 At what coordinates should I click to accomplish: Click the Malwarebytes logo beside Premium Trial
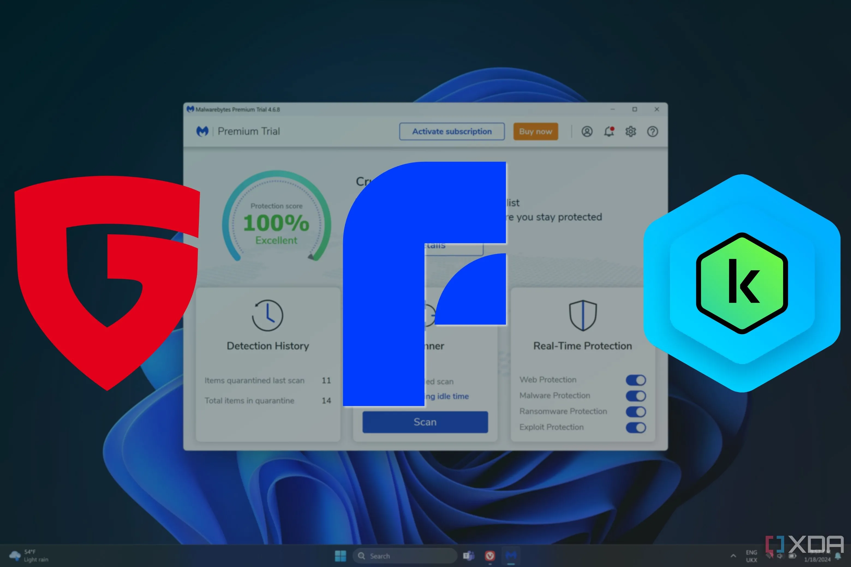click(x=202, y=131)
